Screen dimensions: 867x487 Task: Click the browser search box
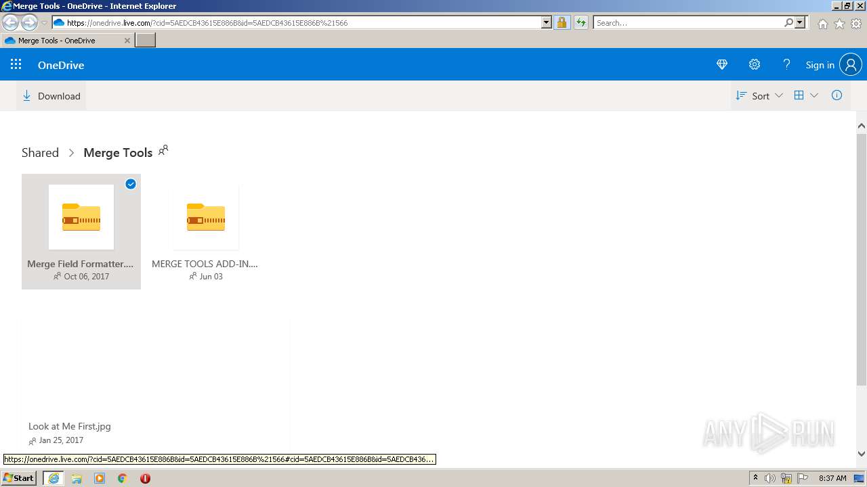(689, 22)
